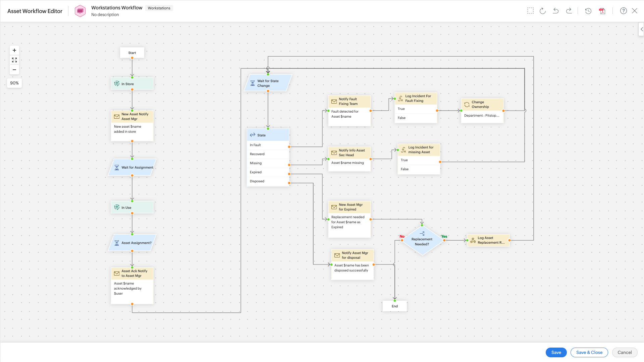
Task: Click the email icon on Notify Fault Fixing Team
Action: (334, 101)
